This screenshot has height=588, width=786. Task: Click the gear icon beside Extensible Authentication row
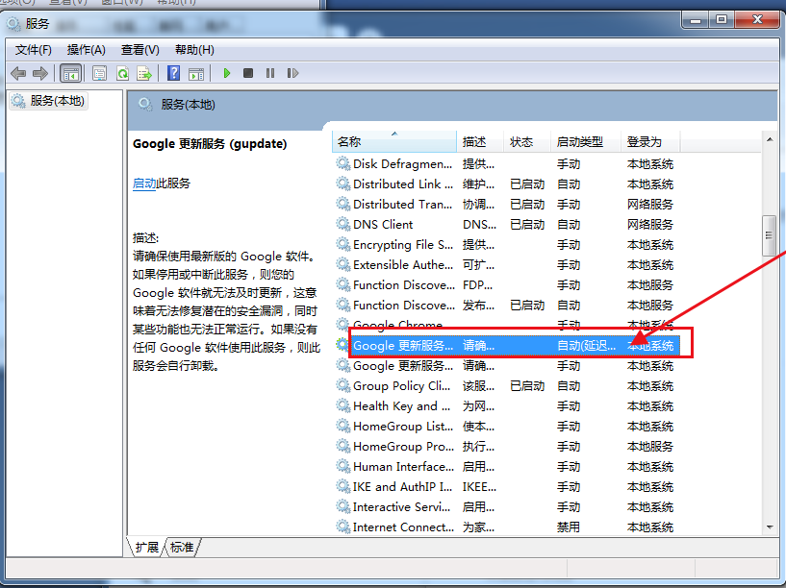(342, 264)
